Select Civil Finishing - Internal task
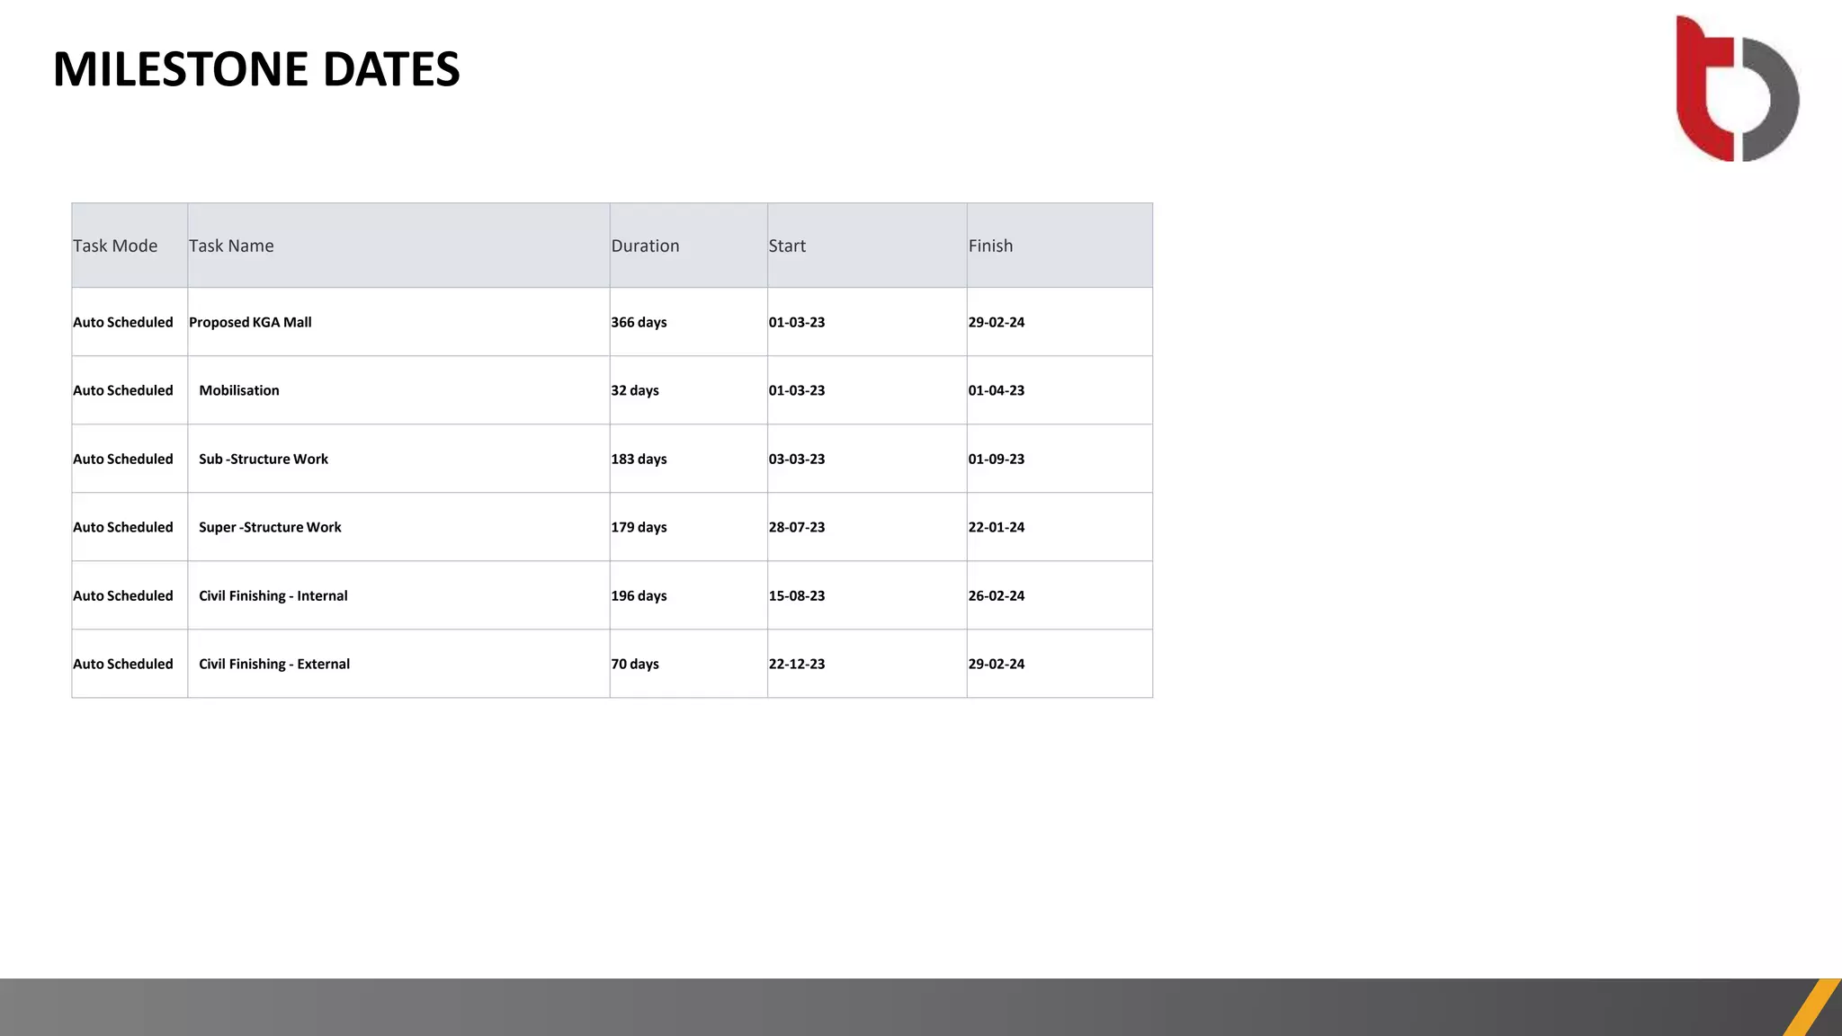This screenshot has height=1036, width=1842. [x=273, y=595]
